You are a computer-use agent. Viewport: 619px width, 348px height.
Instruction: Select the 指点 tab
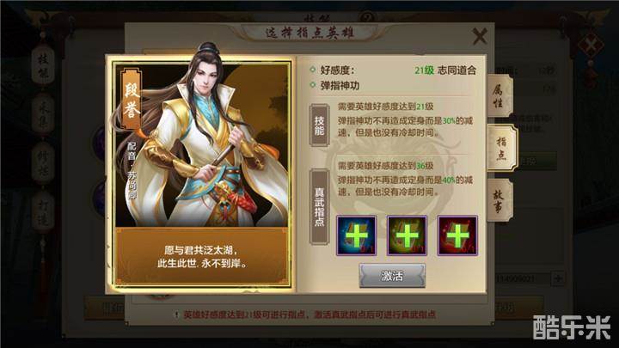pyautogui.click(x=502, y=148)
